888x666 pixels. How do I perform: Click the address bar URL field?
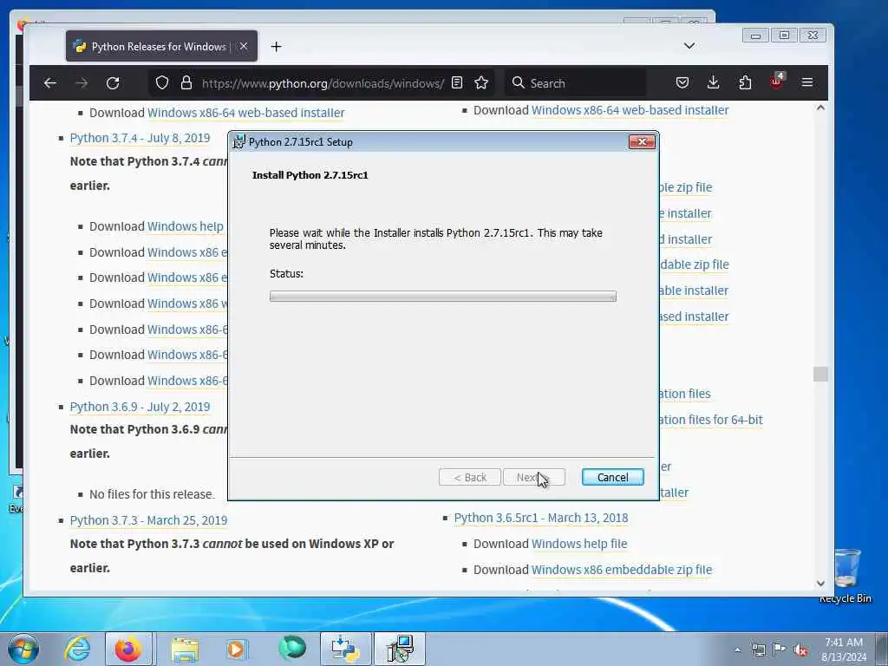point(323,83)
